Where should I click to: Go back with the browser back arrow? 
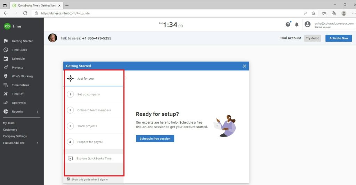point(6,13)
